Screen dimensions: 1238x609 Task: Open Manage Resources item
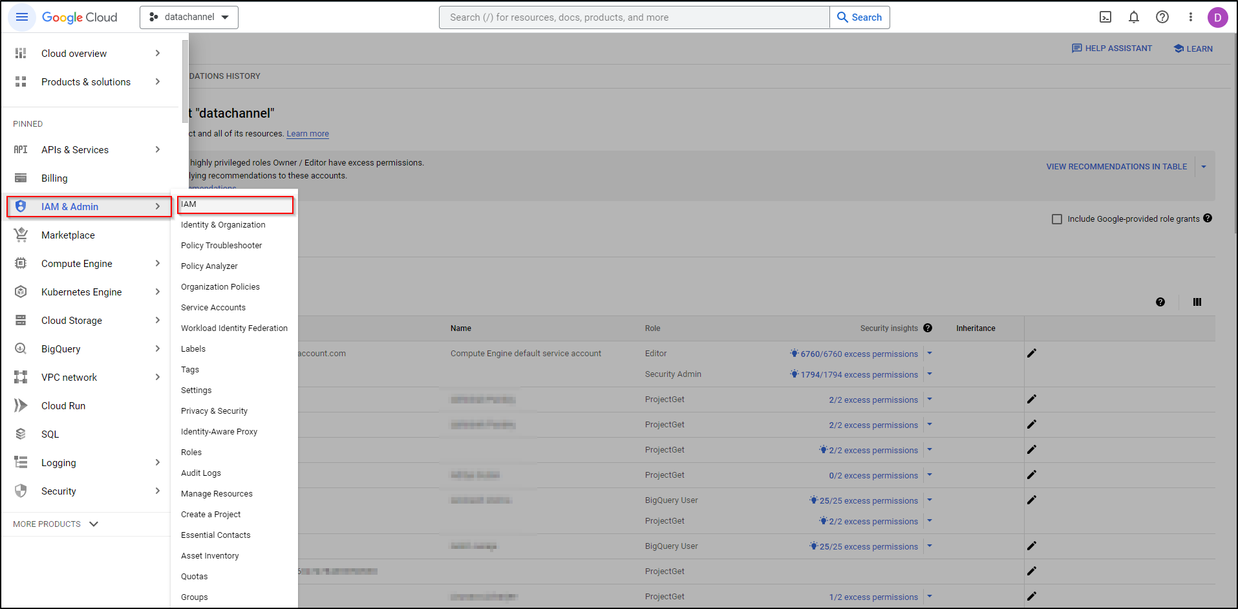[x=217, y=494]
